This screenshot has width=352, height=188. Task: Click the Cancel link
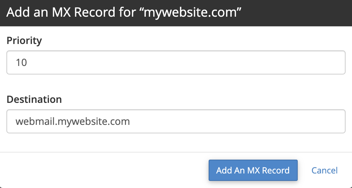coord(324,170)
